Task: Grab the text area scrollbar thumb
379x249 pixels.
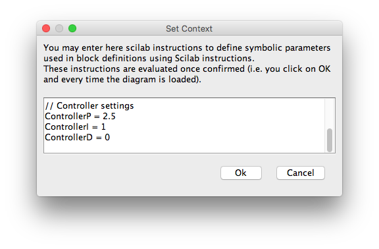Action: pos(330,140)
